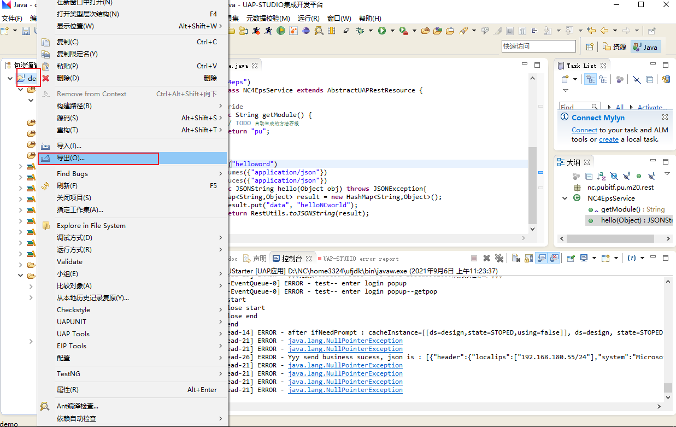This screenshot has height=427, width=676.
Task: Click Remove Launch icon in console toolbar
Action: point(486,258)
